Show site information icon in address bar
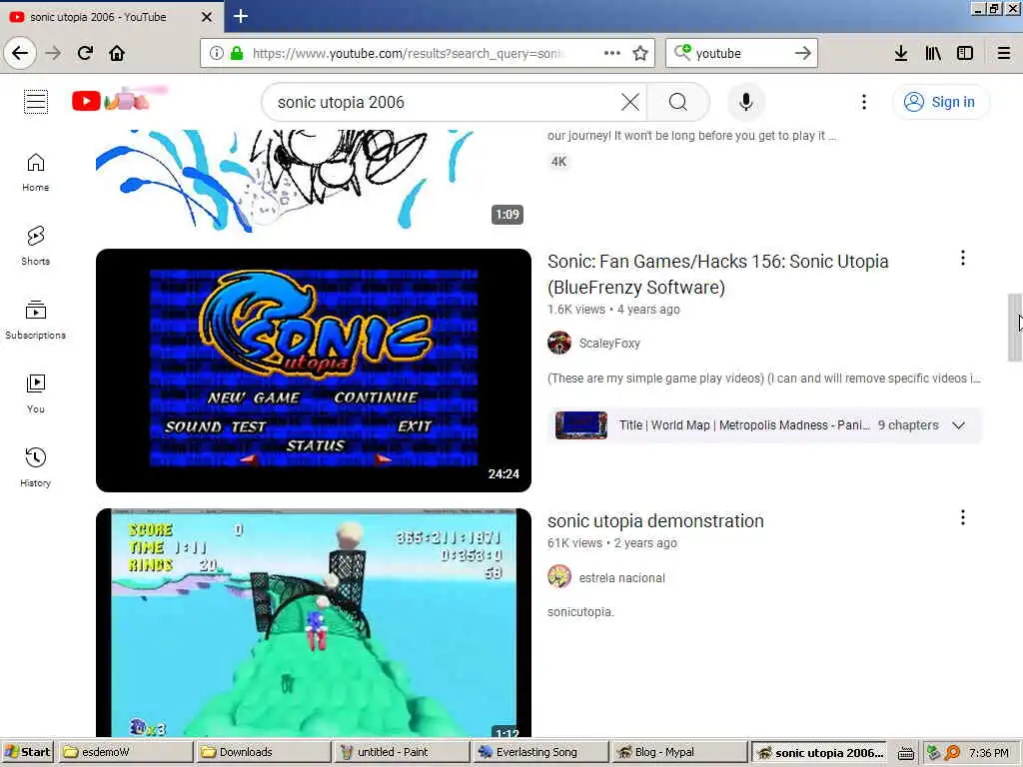The height and width of the screenshot is (767, 1023). pyautogui.click(x=216, y=53)
